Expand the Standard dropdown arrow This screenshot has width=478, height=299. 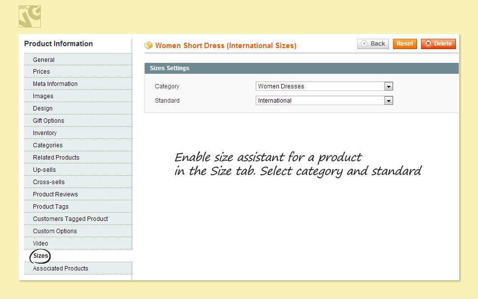388,101
